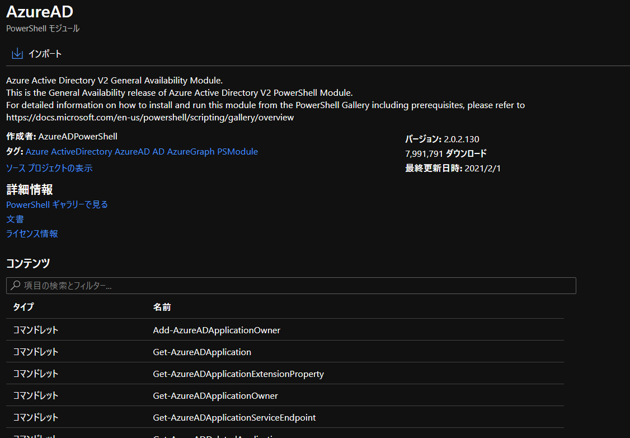Image resolution: width=630 pixels, height=438 pixels.
Task: Click the version value 2.0.2.130
Action: point(461,139)
